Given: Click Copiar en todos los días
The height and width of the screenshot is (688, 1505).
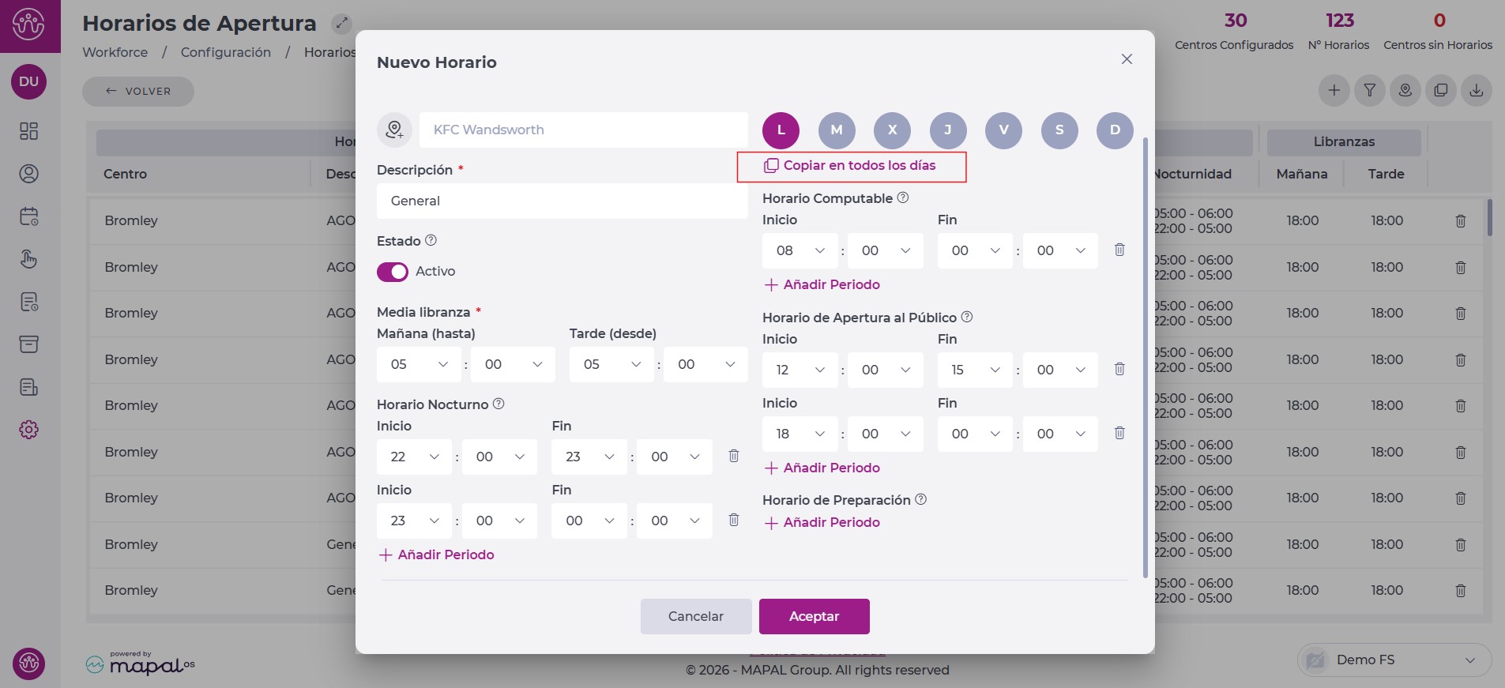Looking at the screenshot, I should coord(851,166).
